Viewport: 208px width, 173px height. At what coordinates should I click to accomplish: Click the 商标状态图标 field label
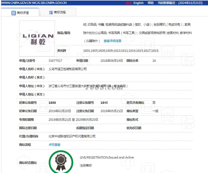point(28,163)
